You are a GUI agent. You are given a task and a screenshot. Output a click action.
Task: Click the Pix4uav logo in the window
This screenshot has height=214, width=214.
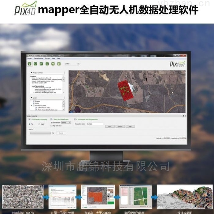coord(177,64)
